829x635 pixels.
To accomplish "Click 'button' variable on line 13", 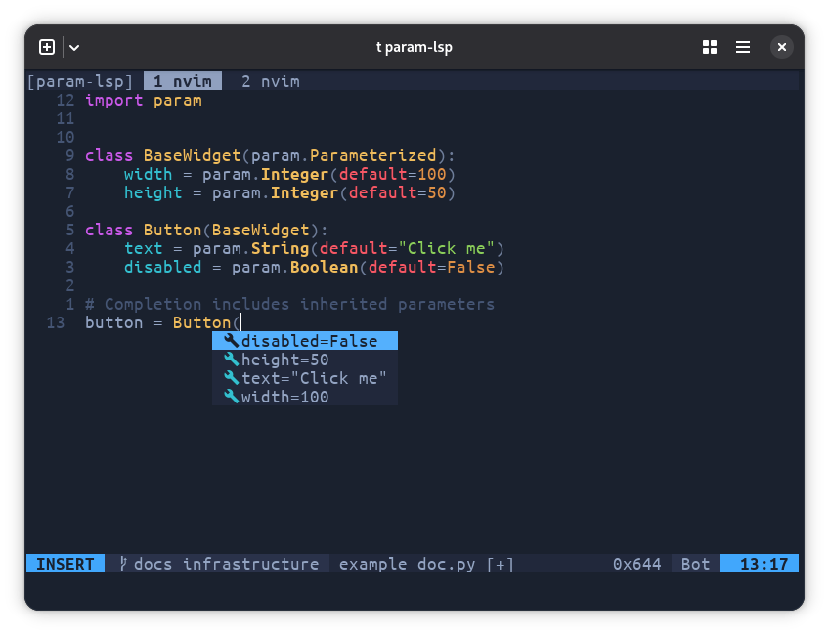I will point(113,322).
